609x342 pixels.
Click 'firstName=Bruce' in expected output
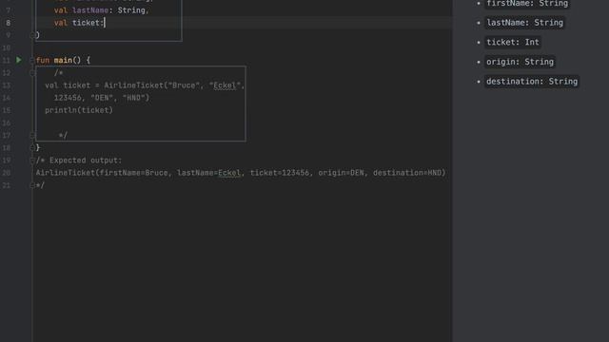pos(133,173)
